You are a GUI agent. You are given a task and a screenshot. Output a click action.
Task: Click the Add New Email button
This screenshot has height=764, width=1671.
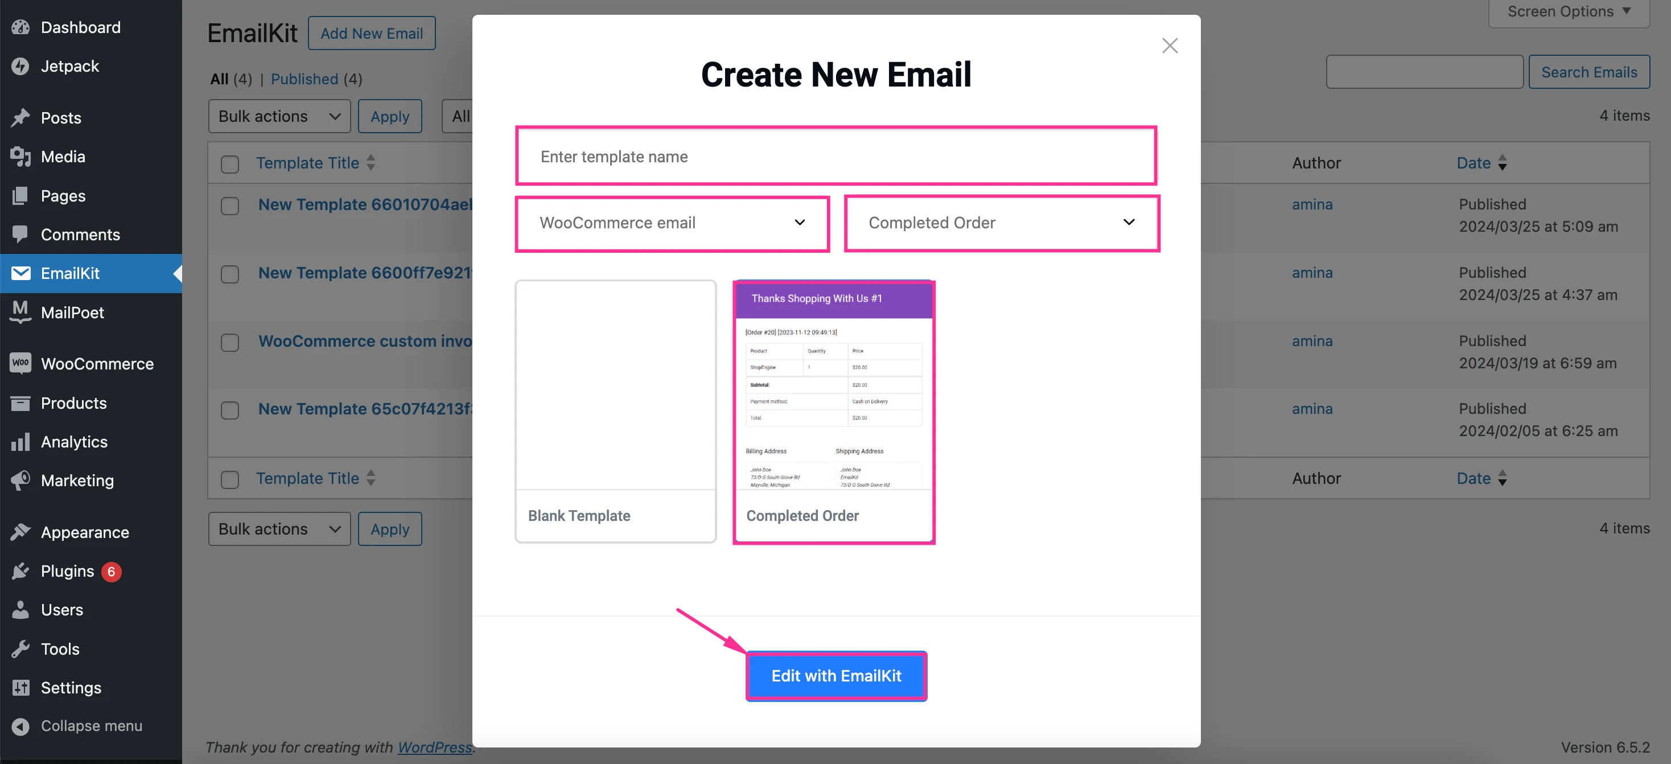371,32
